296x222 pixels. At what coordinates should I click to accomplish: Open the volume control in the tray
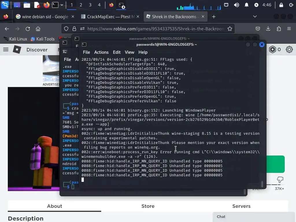[x=236, y=5]
